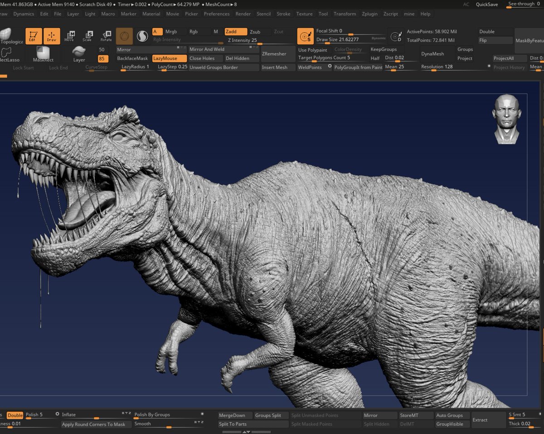Image resolution: width=544 pixels, height=434 pixels.
Task: Click the Mirror button axis options
Action: tap(181, 47)
